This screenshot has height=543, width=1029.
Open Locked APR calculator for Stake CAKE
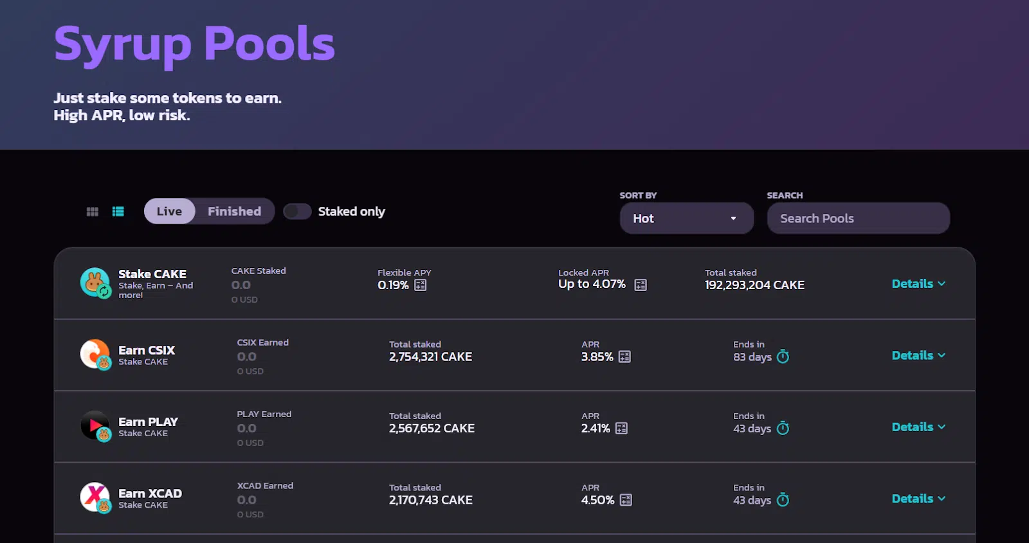click(641, 285)
